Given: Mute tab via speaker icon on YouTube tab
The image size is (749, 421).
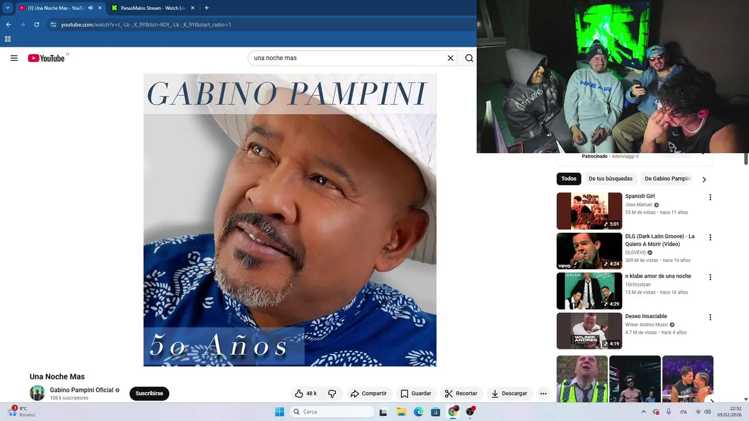Looking at the screenshot, I should pos(90,8).
